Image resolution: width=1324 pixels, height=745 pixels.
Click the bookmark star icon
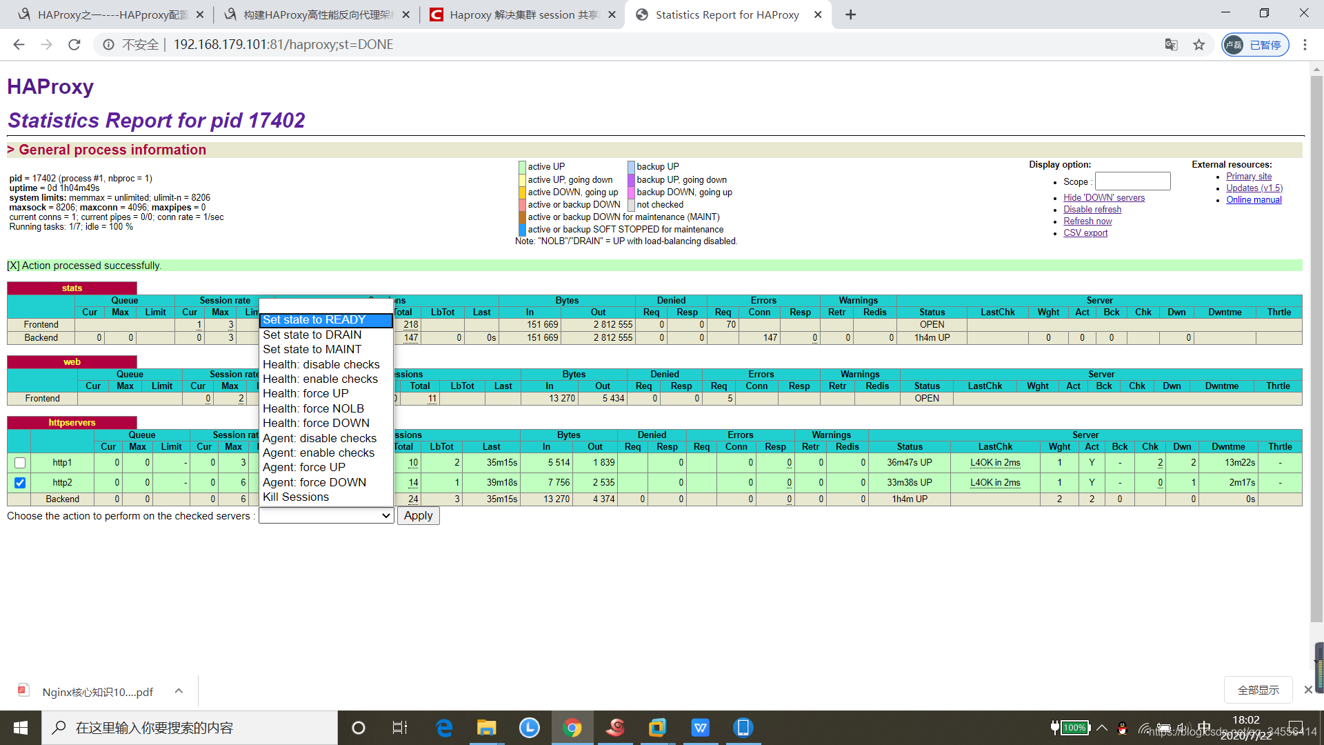tap(1199, 45)
